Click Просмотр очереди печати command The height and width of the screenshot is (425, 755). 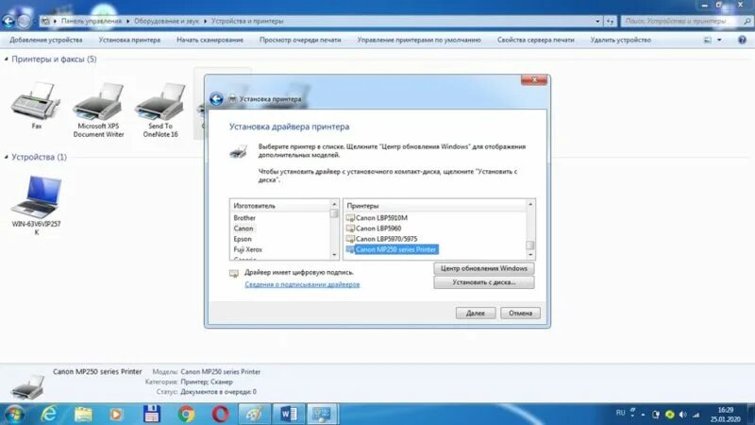click(x=300, y=40)
